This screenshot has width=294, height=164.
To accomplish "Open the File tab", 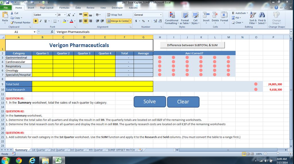I will pos(6,8).
